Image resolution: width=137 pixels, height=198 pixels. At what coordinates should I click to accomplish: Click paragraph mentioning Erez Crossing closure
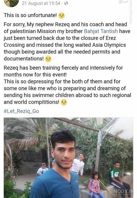click(x=67, y=41)
